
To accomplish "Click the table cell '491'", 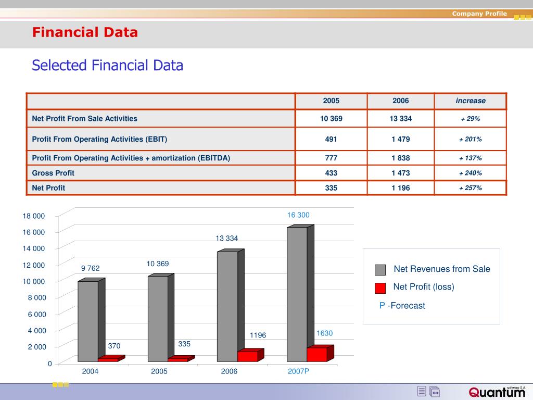I will point(331,139).
